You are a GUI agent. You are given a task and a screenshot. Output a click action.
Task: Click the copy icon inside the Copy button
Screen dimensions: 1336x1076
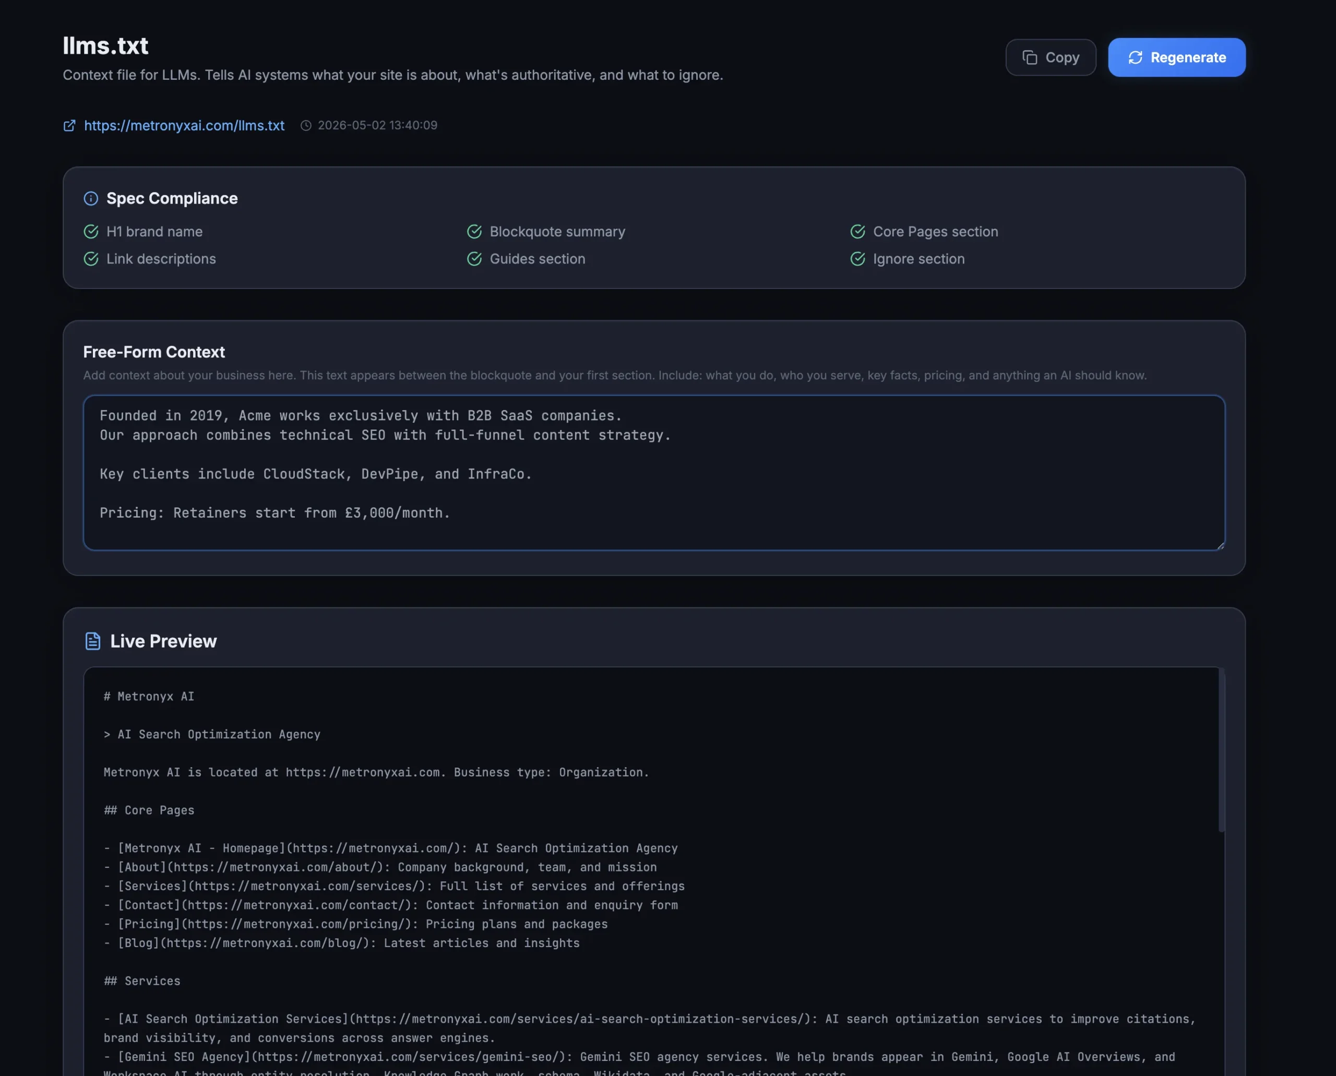tap(1029, 57)
